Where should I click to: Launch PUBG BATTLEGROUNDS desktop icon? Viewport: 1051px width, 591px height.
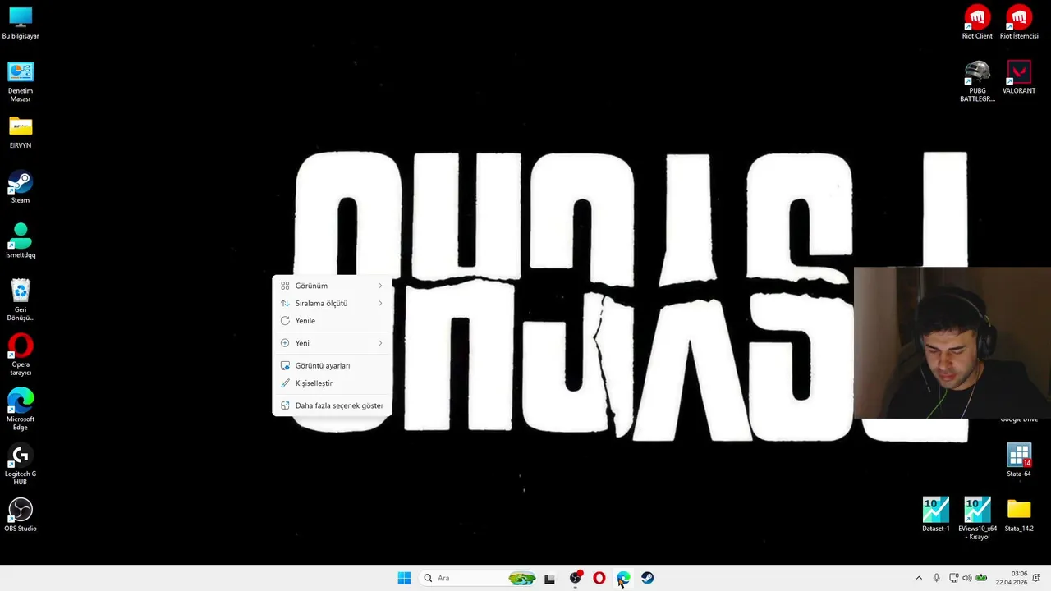(977, 81)
